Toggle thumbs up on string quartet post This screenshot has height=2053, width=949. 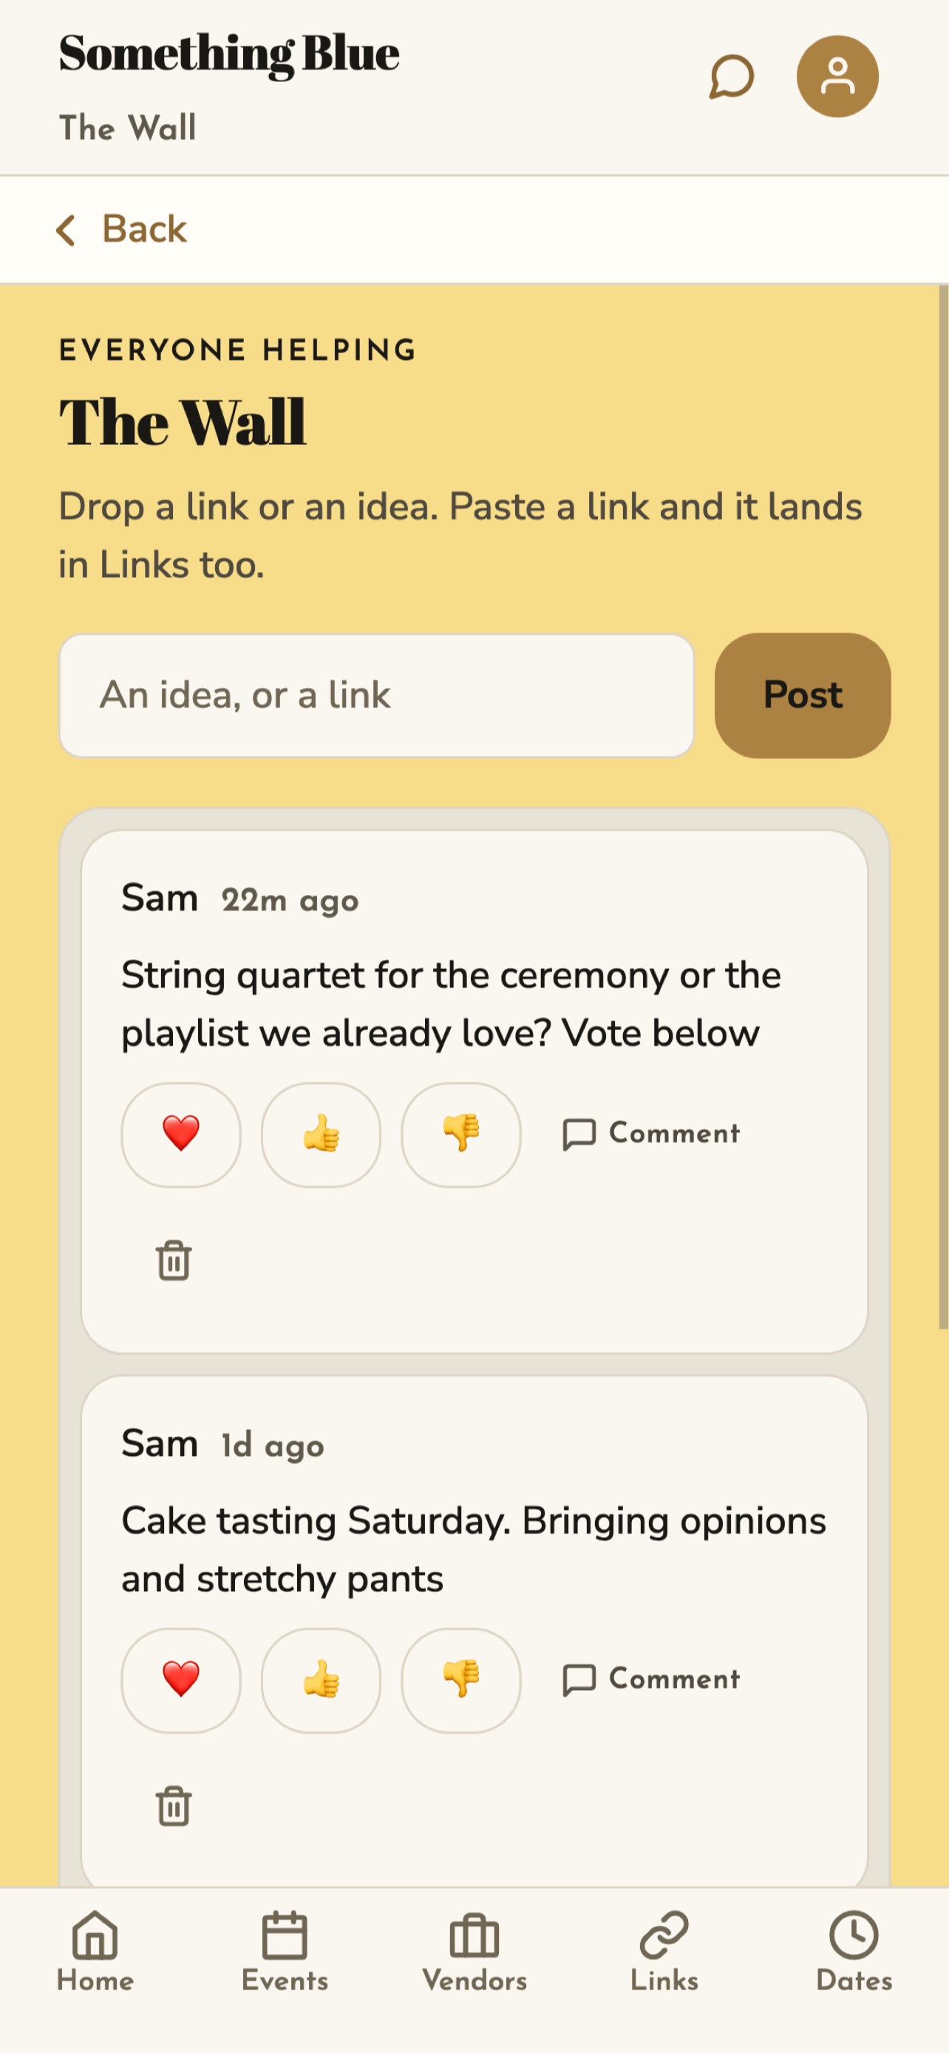tap(321, 1134)
